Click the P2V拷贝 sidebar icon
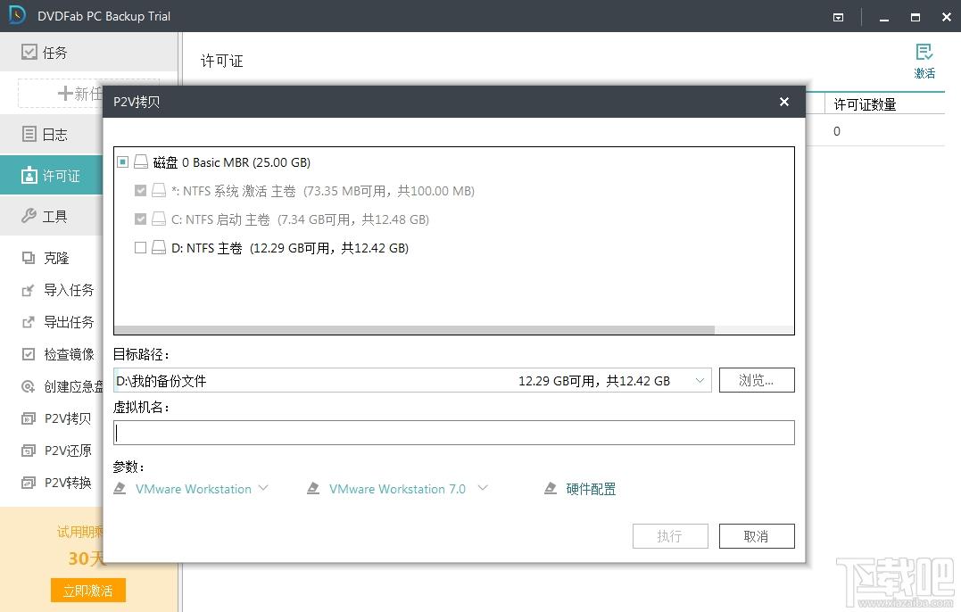The height and width of the screenshot is (612, 961). [29, 418]
